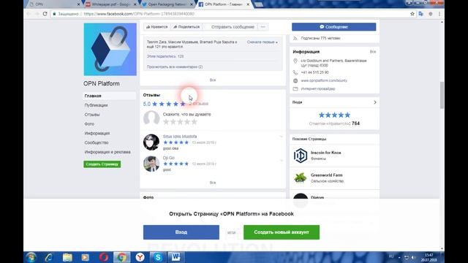Open options arrow for Oji Go review

coord(281,161)
